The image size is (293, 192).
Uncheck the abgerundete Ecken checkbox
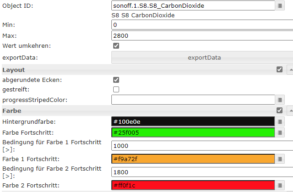point(116,80)
